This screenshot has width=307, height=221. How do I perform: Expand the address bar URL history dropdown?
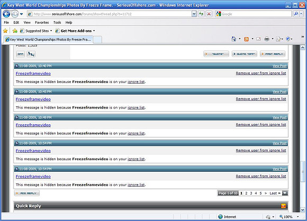[194, 14]
